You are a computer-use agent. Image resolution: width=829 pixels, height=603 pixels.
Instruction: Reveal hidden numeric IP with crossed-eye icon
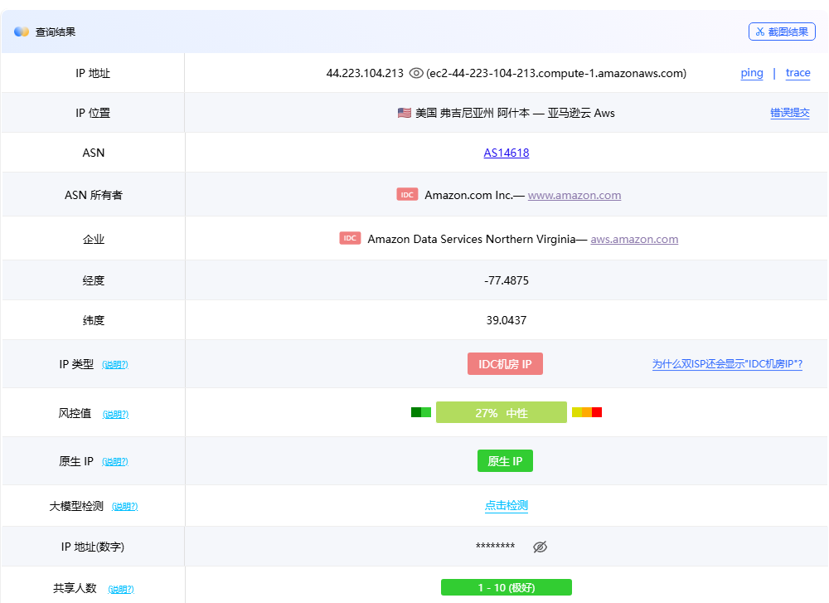tap(541, 547)
